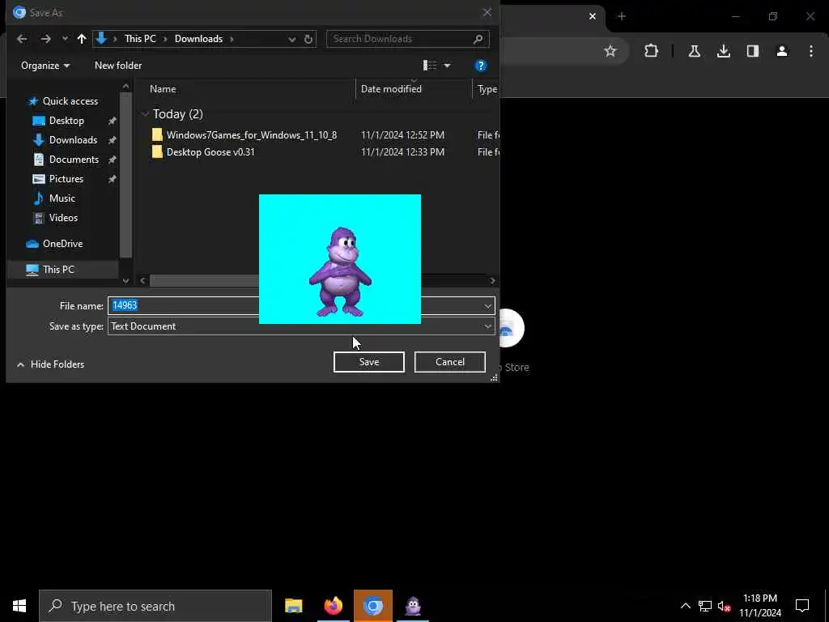Screen dimensions: 829x622
Task: Open Chrome downloads icon
Action: [724, 51]
